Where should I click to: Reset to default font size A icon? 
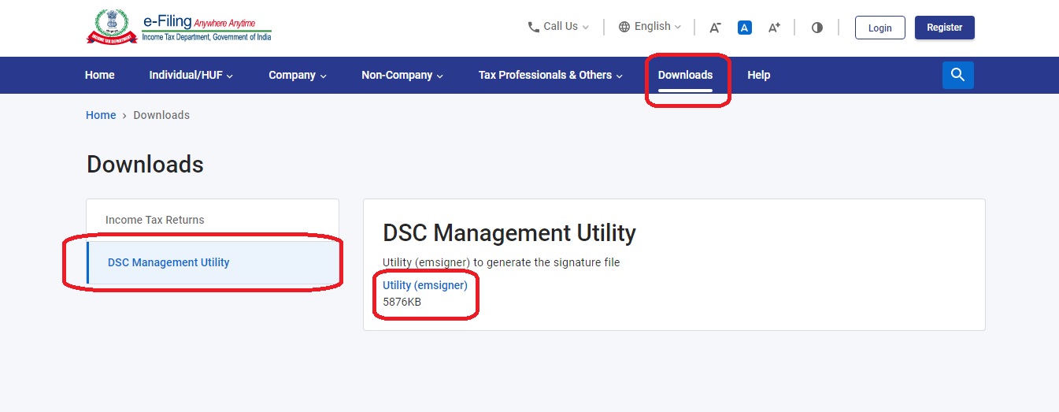pyautogui.click(x=744, y=28)
